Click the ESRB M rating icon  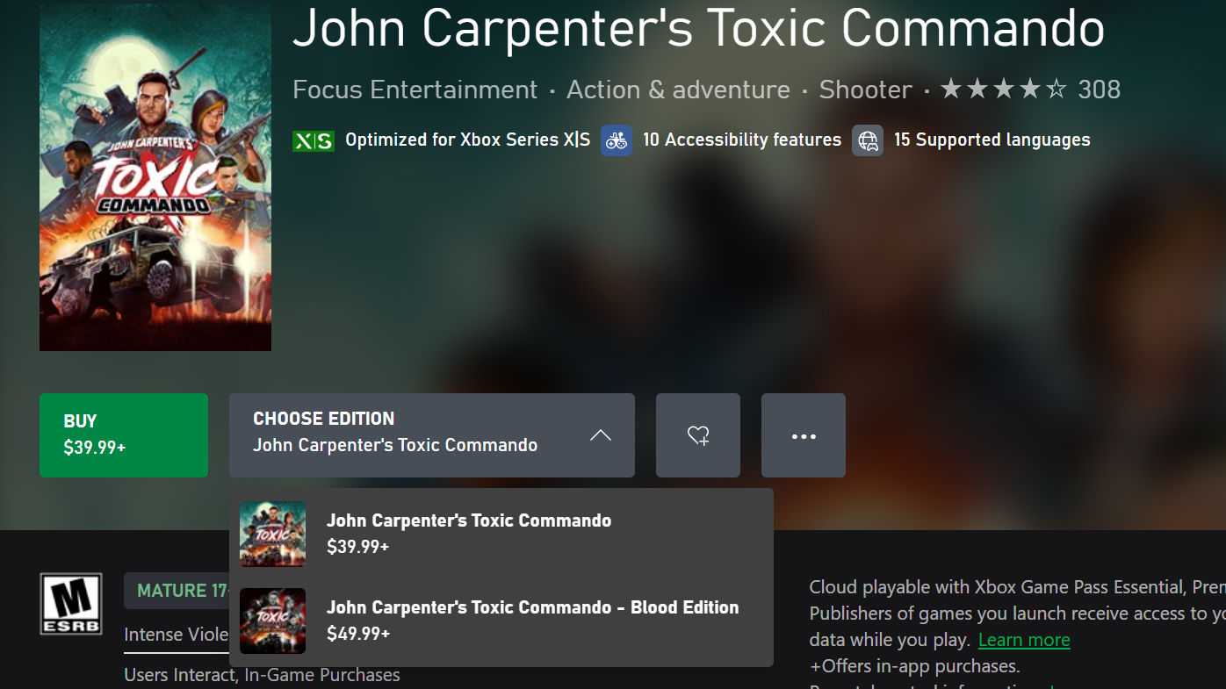point(71,604)
